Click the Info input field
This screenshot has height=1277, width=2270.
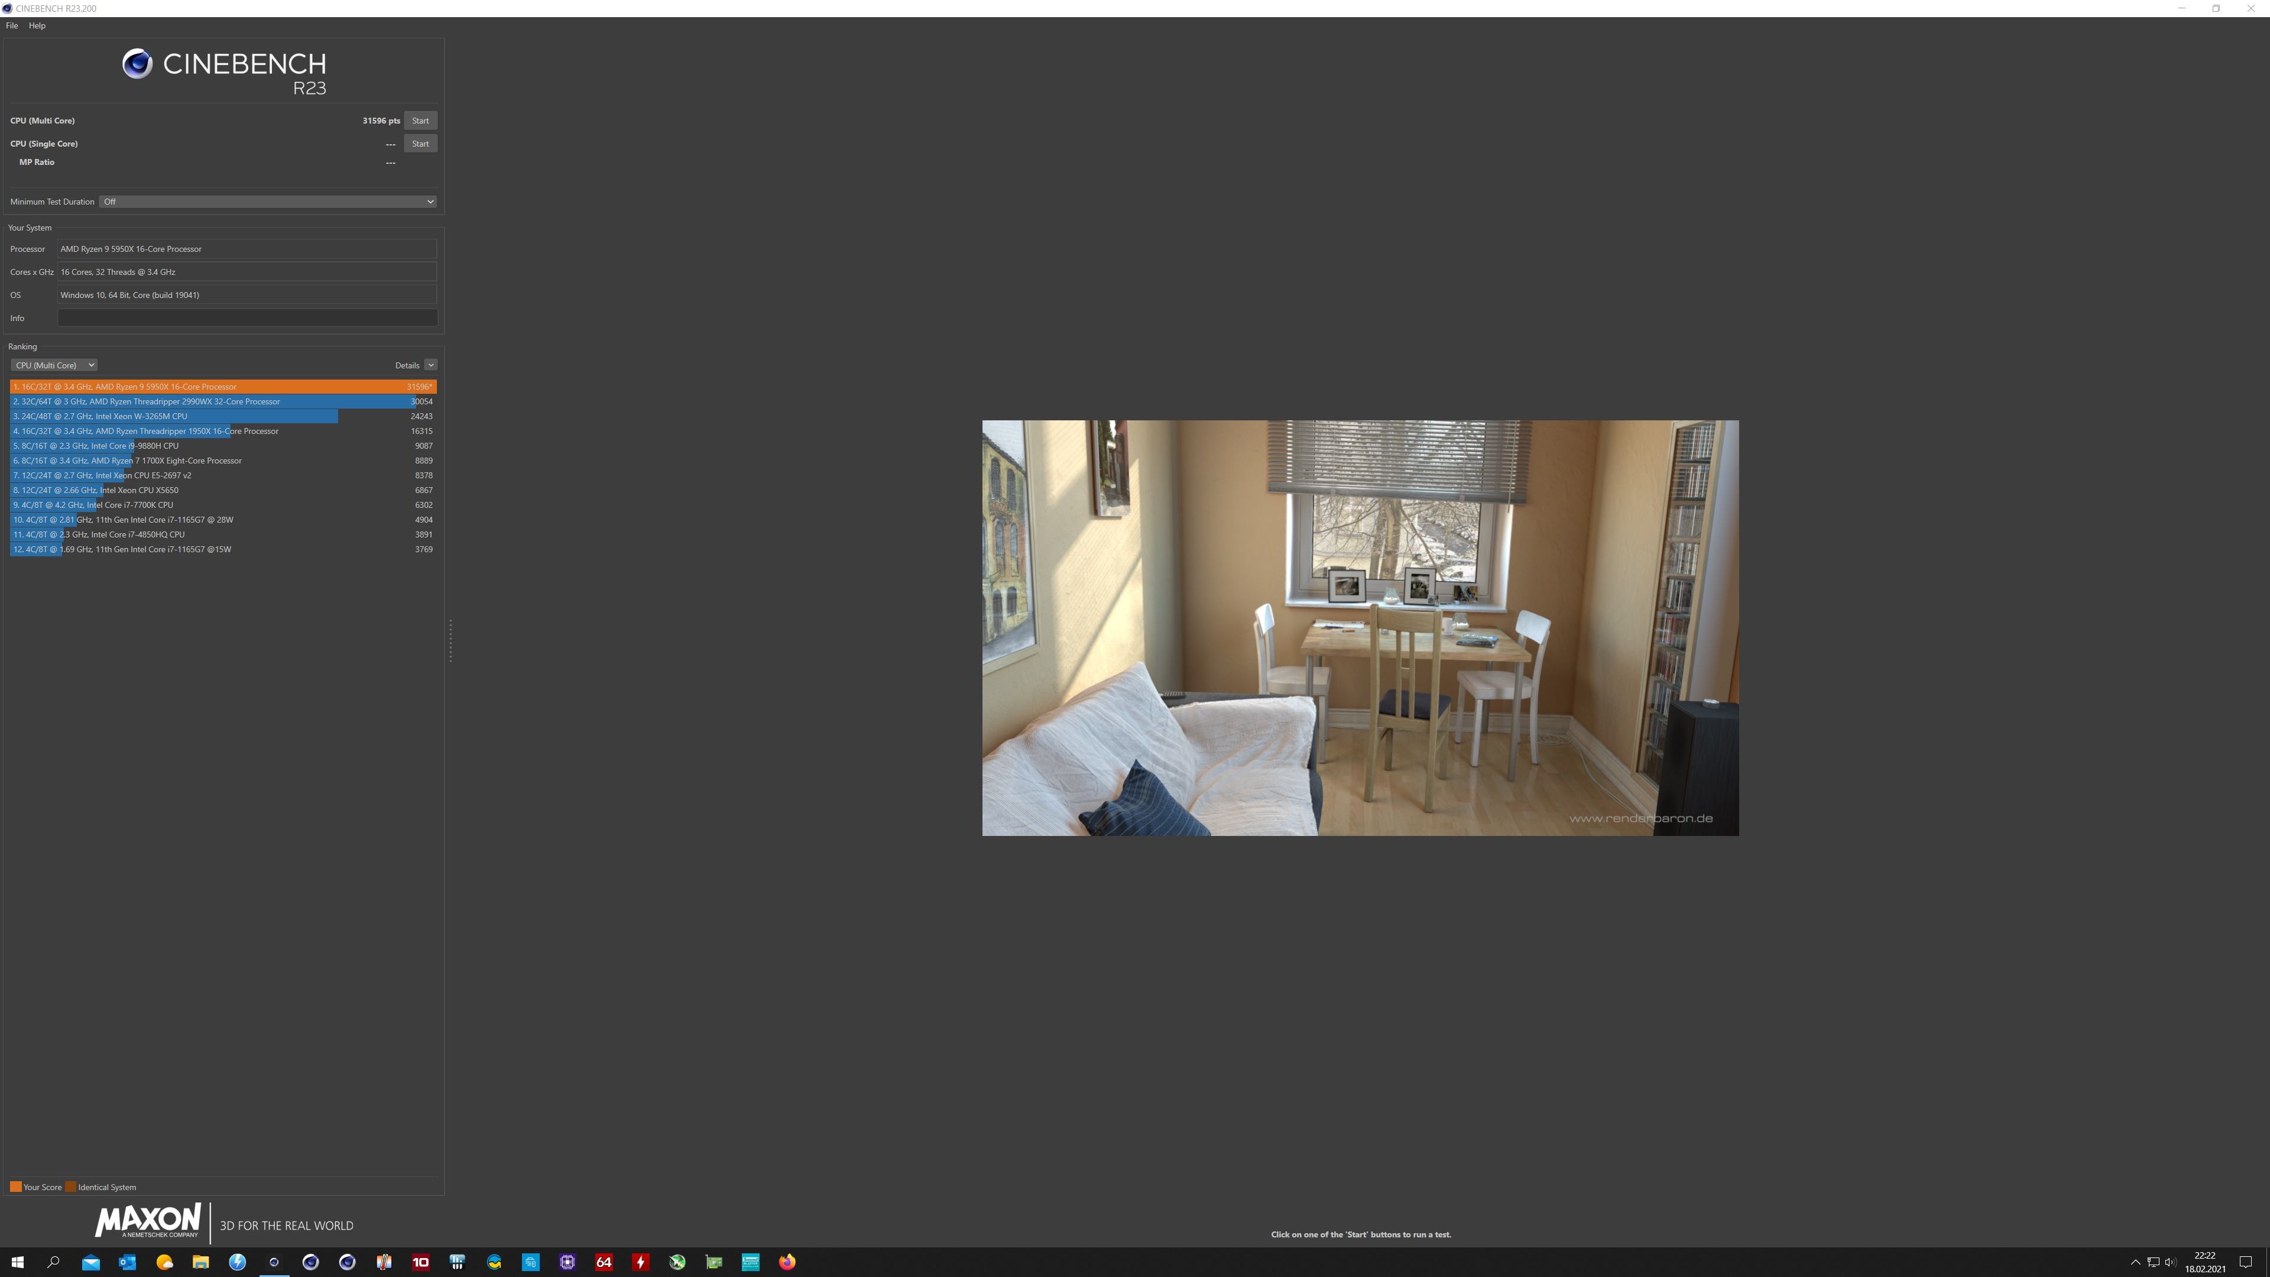[x=247, y=318]
